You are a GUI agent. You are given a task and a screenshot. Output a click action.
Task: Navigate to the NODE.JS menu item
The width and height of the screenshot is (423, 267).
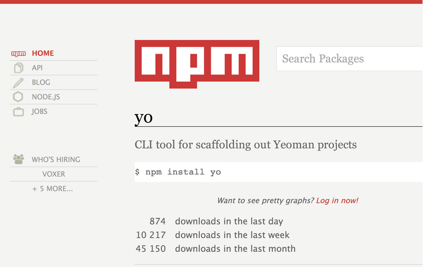(x=46, y=97)
